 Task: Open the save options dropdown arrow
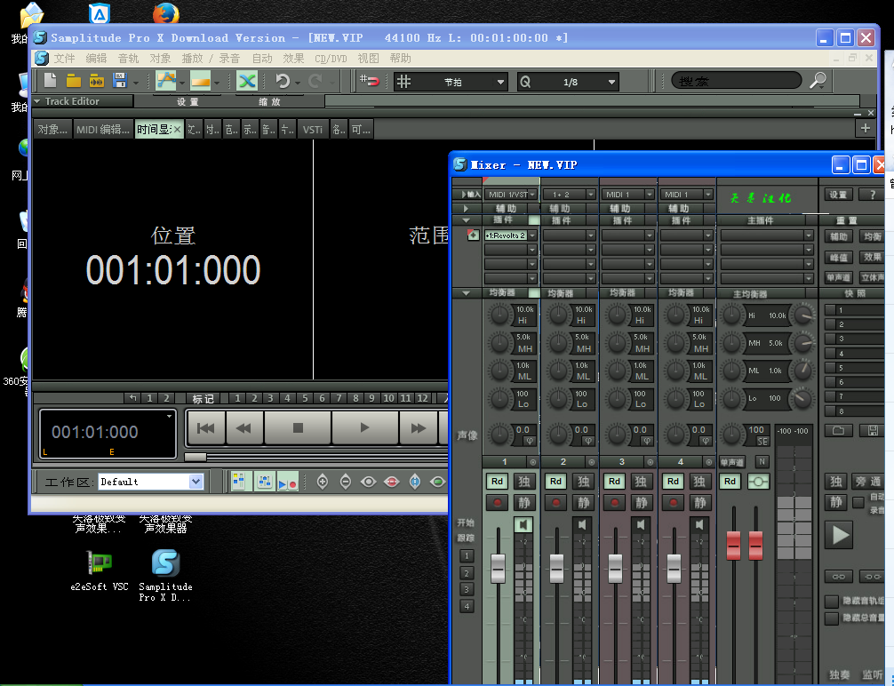click(x=136, y=84)
